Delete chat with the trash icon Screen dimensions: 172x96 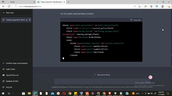(30, 20)
